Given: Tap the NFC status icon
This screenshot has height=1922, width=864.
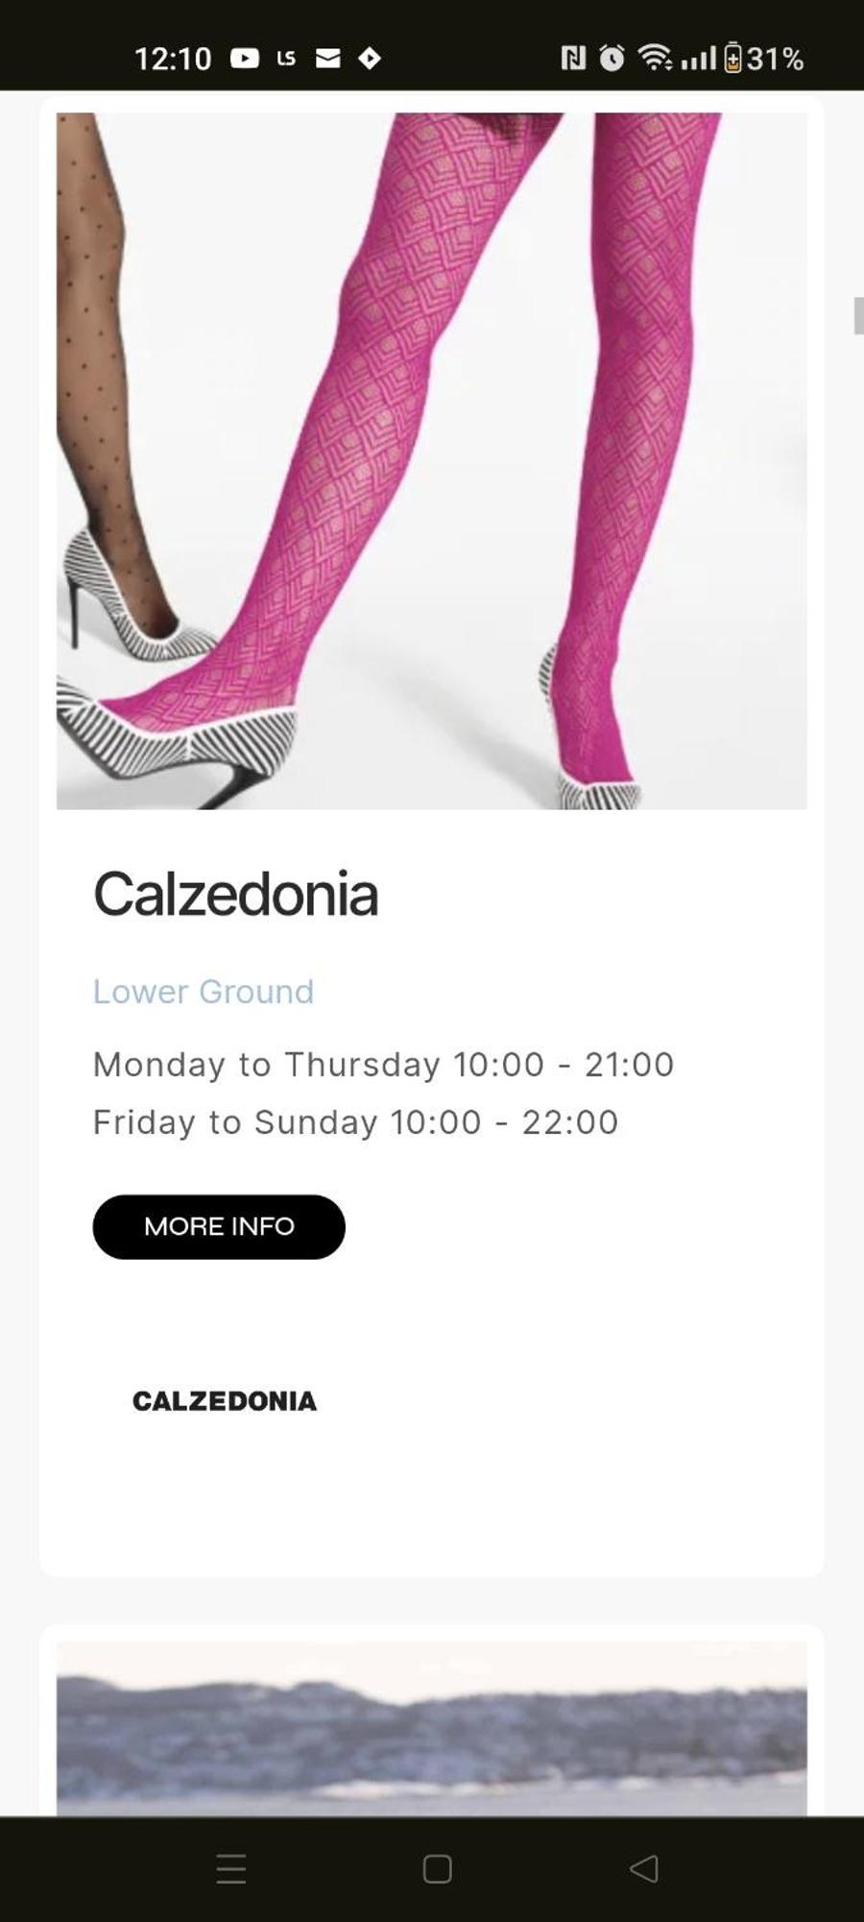Looking at the screenshot, I should [x=573, y=59].
